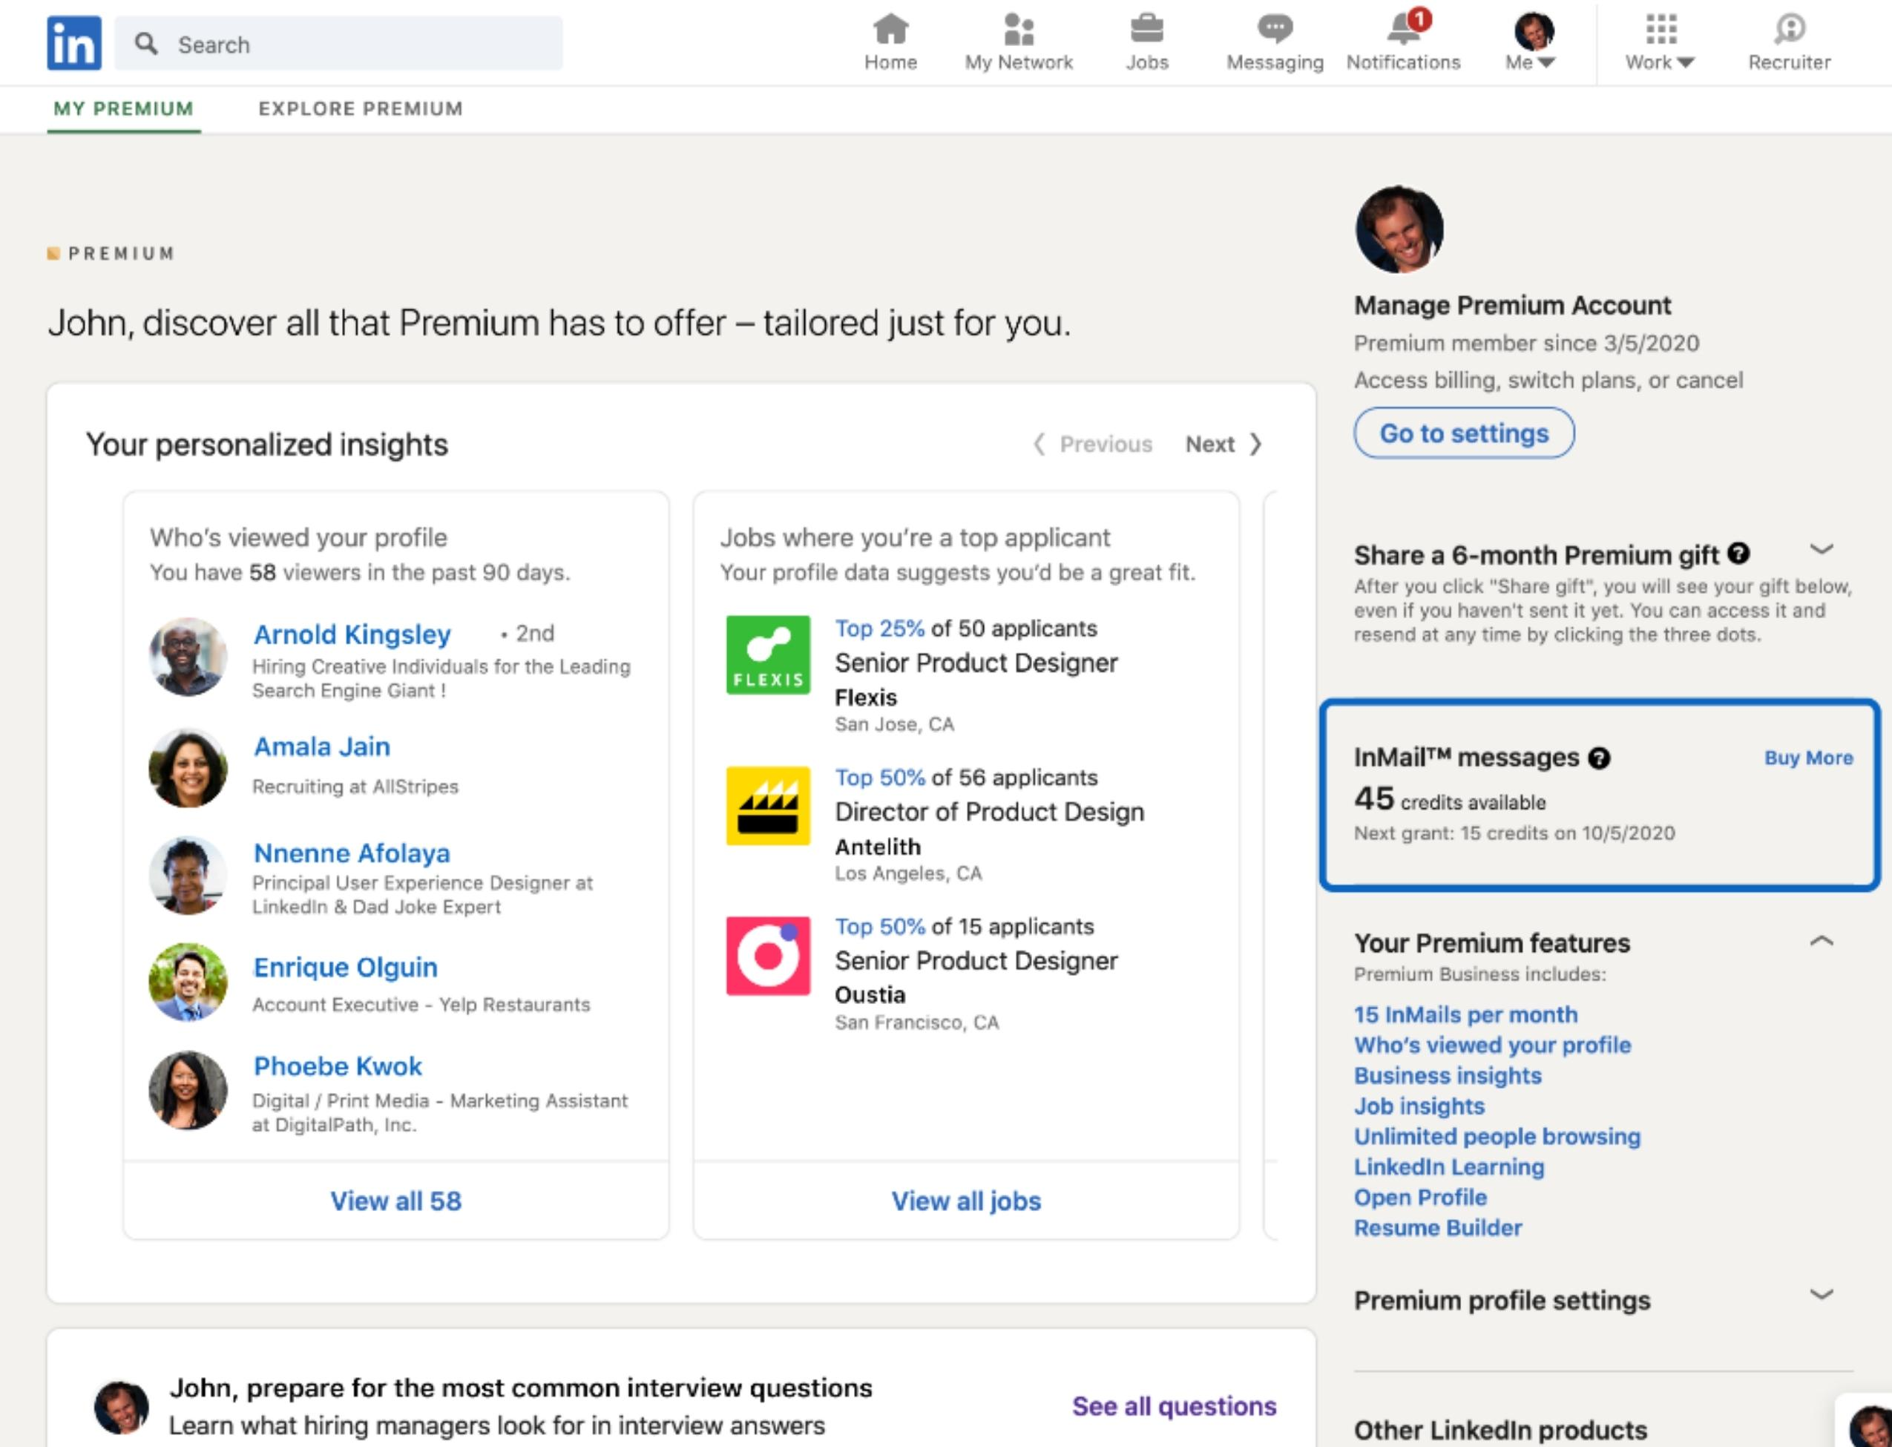Image resolution: width=1892 pixels, height=1447 pixels.
Task: Open the Senior Product Designer job at Oustia
Action: (976, 960)
